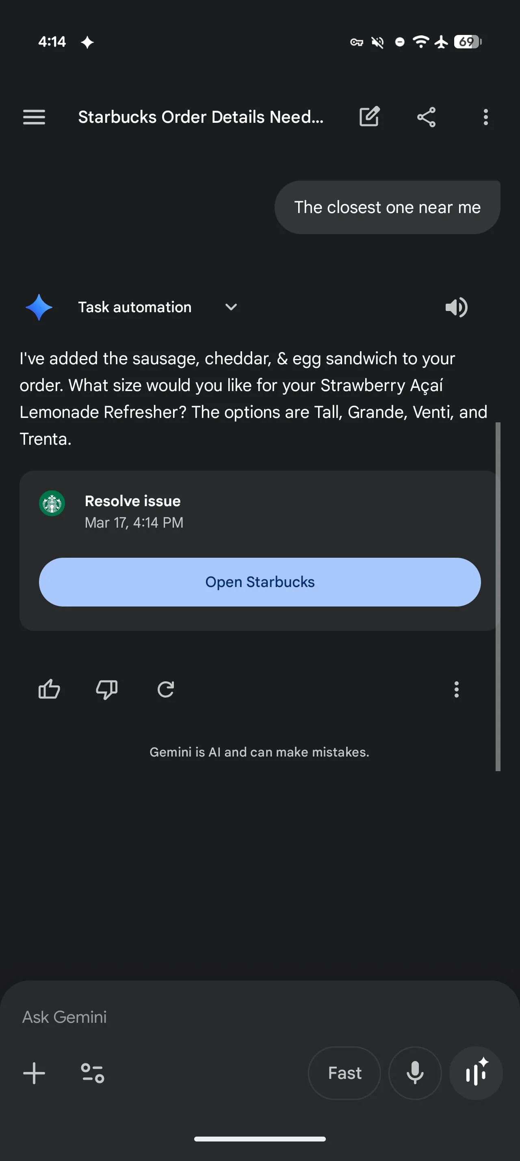Open the hamburger navigation menu
Image resolution: width=520 pixels, height=1161 pixels.
point(34,117)
